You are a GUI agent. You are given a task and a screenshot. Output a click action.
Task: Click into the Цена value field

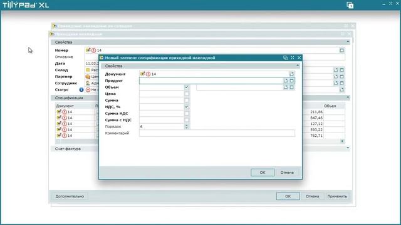click(162, 94)
